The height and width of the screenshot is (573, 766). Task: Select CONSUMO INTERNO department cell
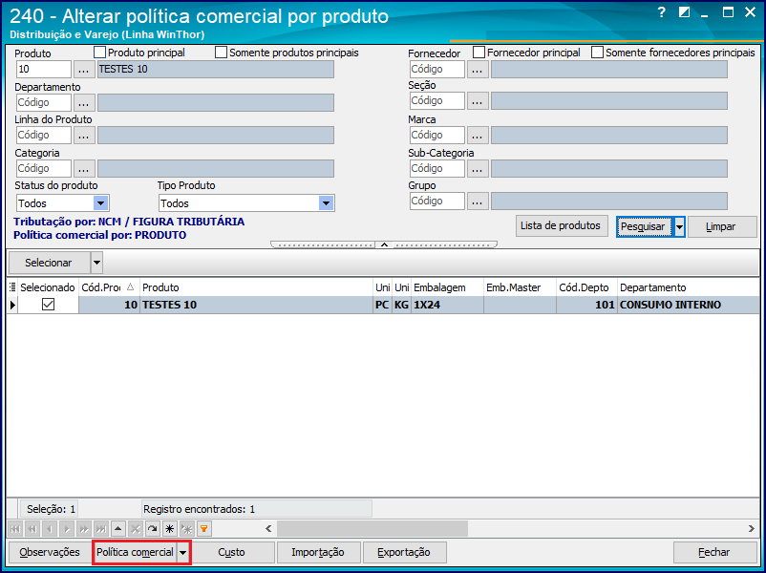(x=689, y=305)
